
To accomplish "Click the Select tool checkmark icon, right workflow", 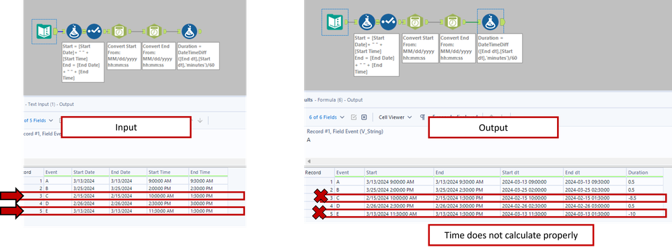I will (x=388, y=21).
